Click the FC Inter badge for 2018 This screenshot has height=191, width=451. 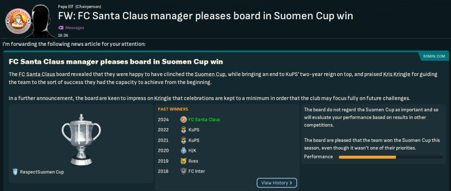pyautogui.click(x=183, y=171)
